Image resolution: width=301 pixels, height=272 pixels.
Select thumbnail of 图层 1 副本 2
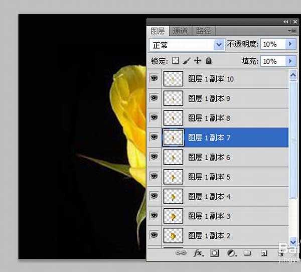pyautogui.click(x=173, y=236)
